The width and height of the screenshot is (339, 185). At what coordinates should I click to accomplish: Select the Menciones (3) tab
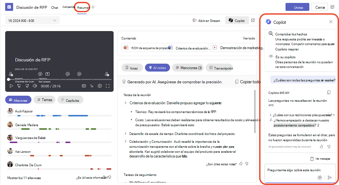(189, 68)
